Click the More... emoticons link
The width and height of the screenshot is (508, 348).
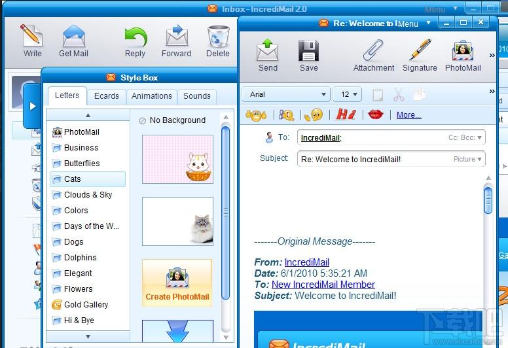[409, 115]
